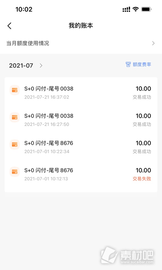Screen dimensions: 162x270
Task: Open transaction dated 2021-07-21 16:37:02
Action: [81, 92]
